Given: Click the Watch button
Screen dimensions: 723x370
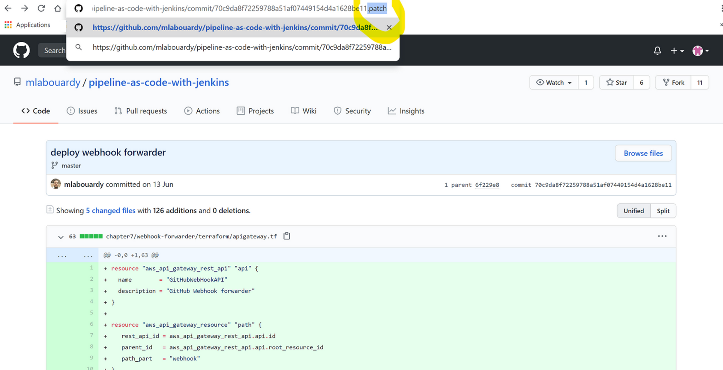Looking at the screenshot, I should (554, 83).
